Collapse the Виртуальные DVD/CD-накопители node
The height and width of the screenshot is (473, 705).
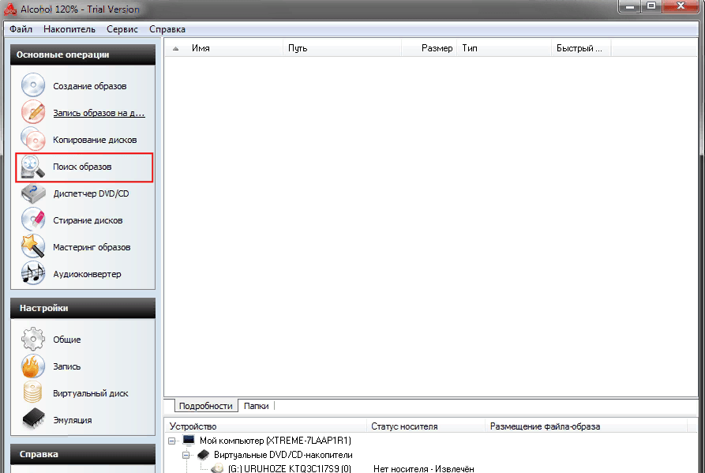tap(186, 455)
